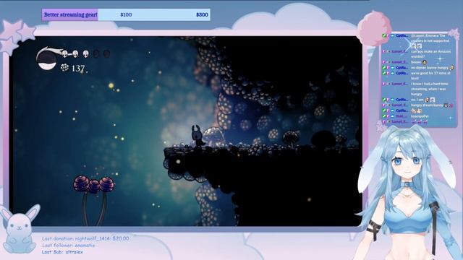This screenshot has width=463, height=260.
Task: Click the $100 goal progress amount
Action: click(x=126, y=14)
